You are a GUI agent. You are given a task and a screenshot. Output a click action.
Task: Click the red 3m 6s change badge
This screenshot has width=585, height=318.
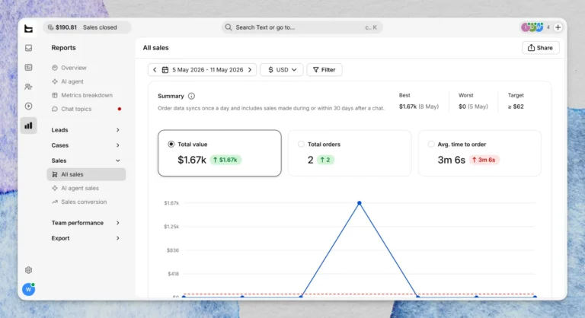coord(484,160)
